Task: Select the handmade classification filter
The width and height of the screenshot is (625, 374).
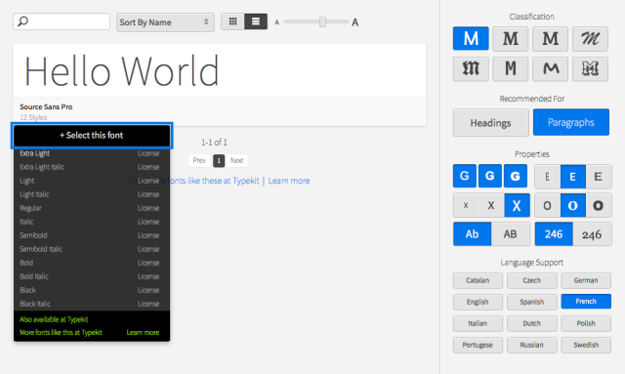Action: pos(550,69)
